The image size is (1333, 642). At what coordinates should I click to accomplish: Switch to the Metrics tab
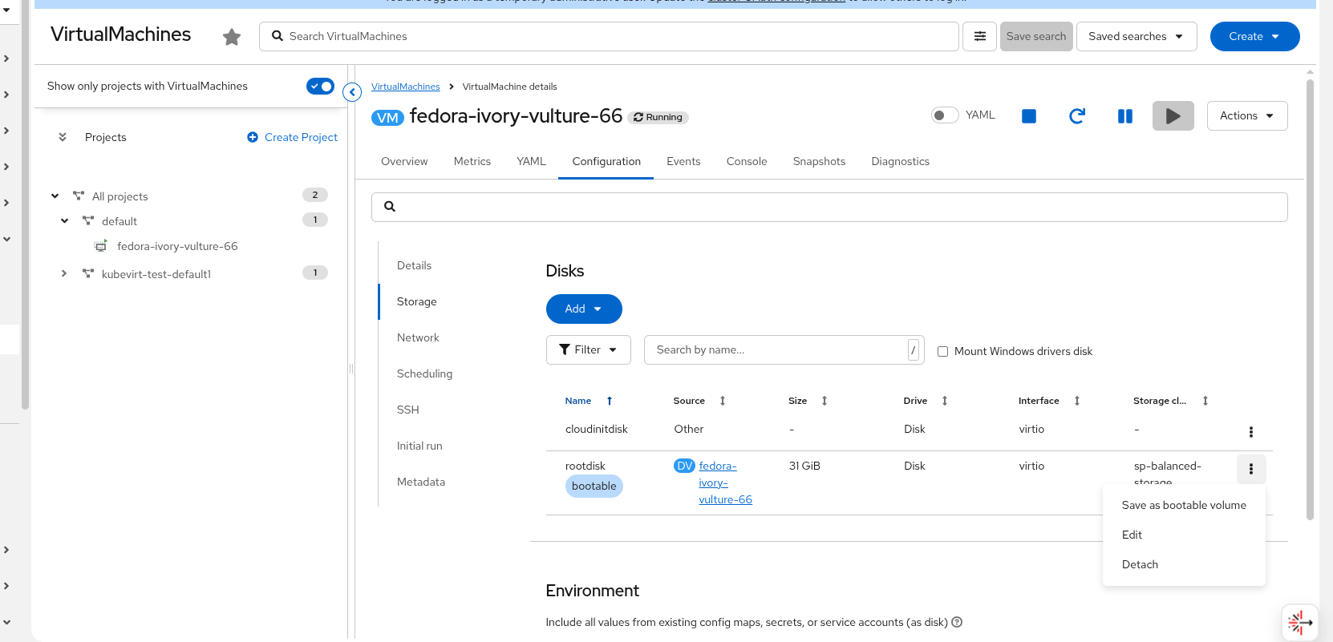472,161
